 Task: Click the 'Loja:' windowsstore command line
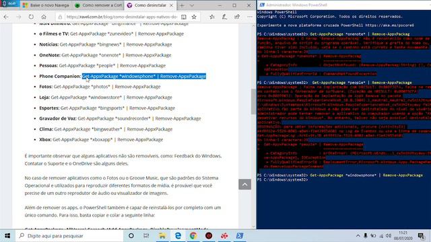coord(106,97)
